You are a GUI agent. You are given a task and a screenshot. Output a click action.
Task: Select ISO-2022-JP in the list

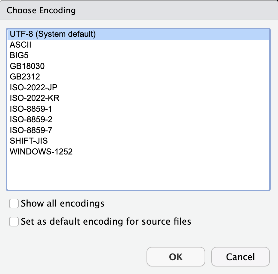click(x=138, y=88)
